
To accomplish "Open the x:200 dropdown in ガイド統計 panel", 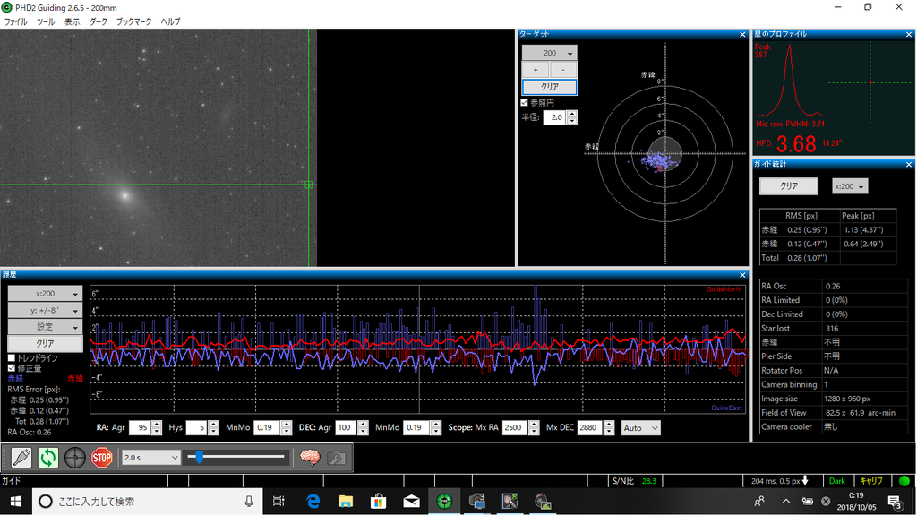I will [x=850, y=186].
